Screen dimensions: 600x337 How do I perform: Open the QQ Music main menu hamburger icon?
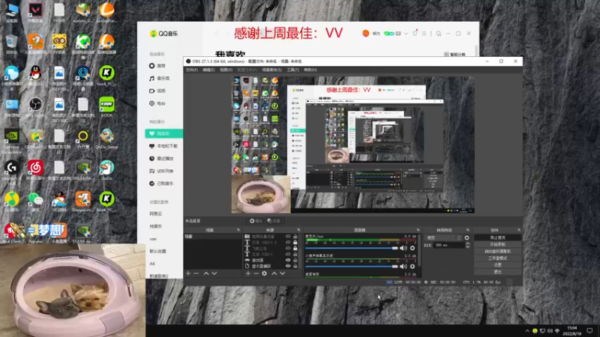pos(424,34)
